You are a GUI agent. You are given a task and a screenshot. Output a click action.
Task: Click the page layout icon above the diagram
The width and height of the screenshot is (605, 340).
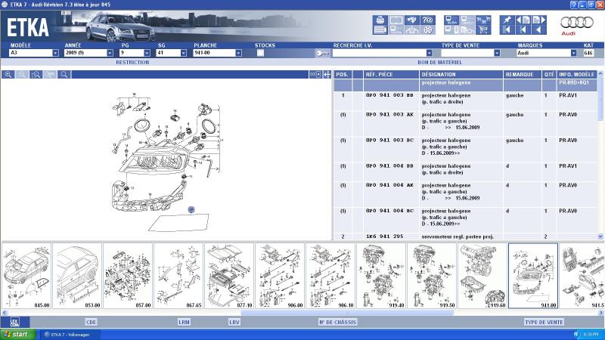click(x=315, y=74)
